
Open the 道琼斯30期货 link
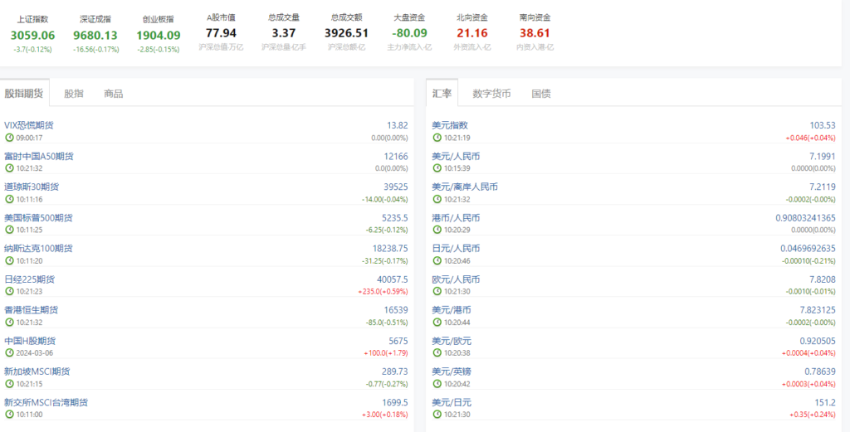coord(32,187)
